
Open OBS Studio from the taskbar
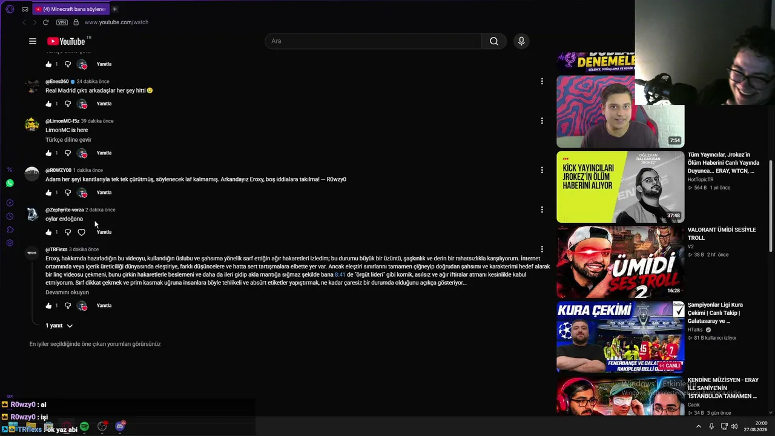[102, 426]
